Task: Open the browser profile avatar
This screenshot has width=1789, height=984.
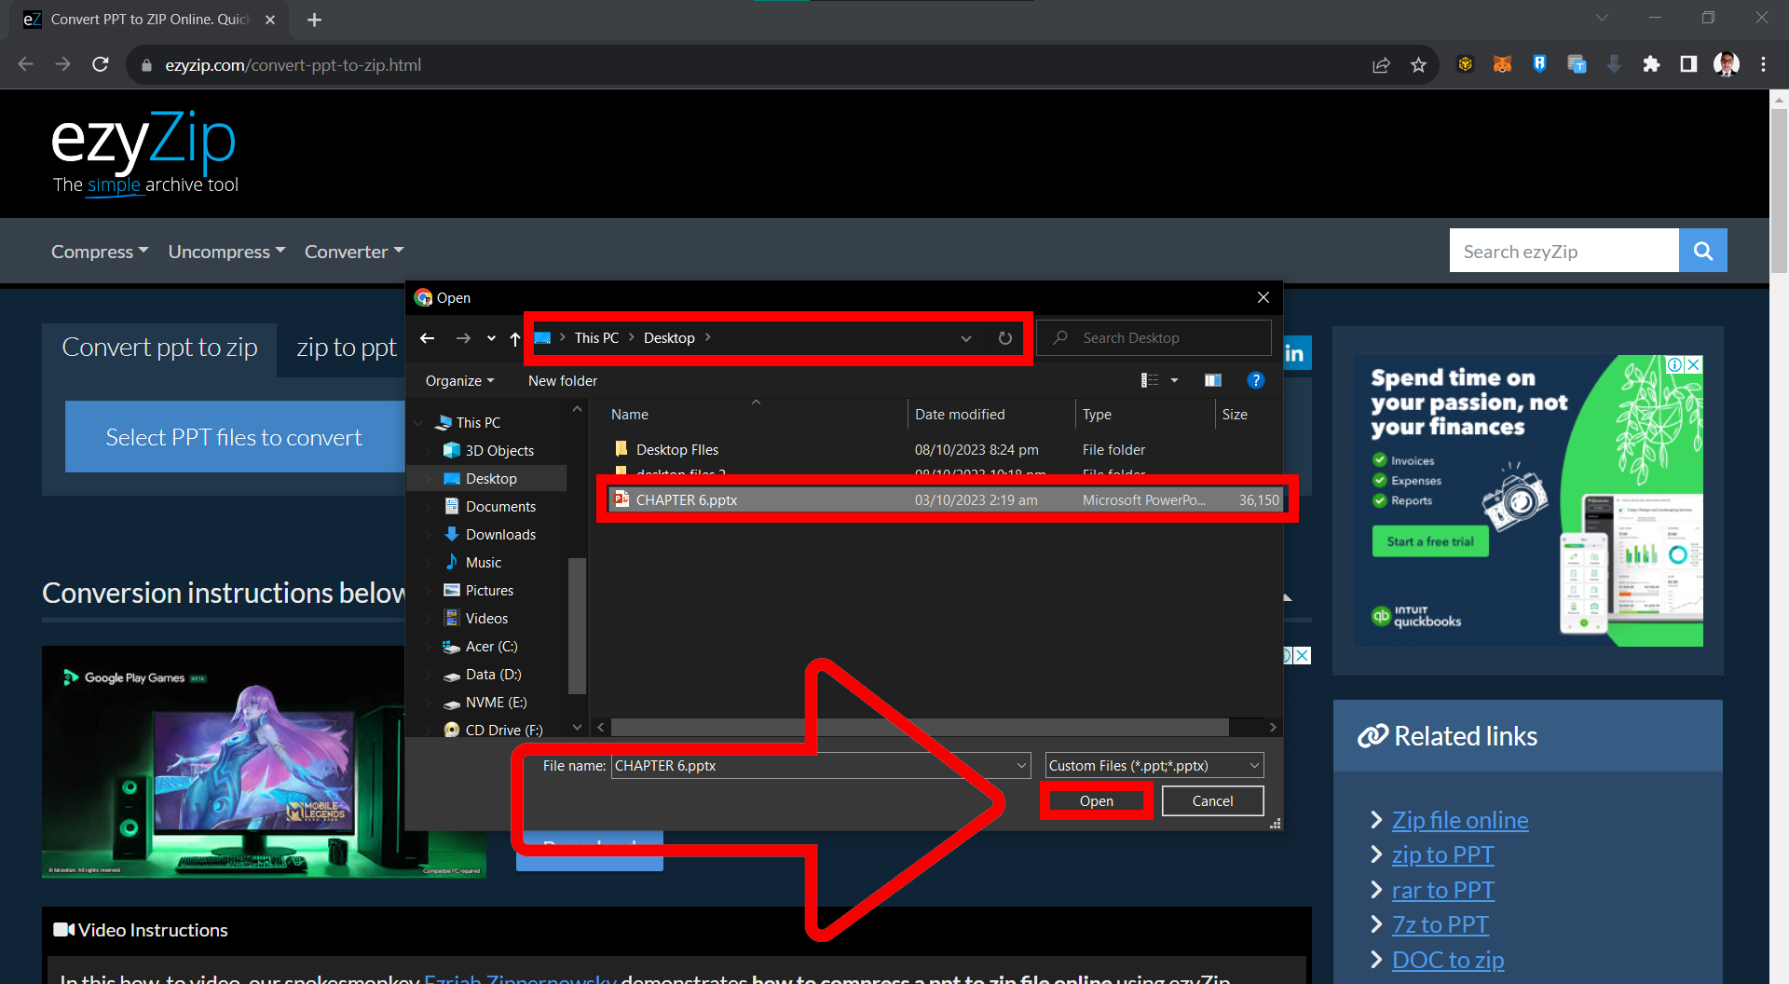Action: click(1727, 64)
